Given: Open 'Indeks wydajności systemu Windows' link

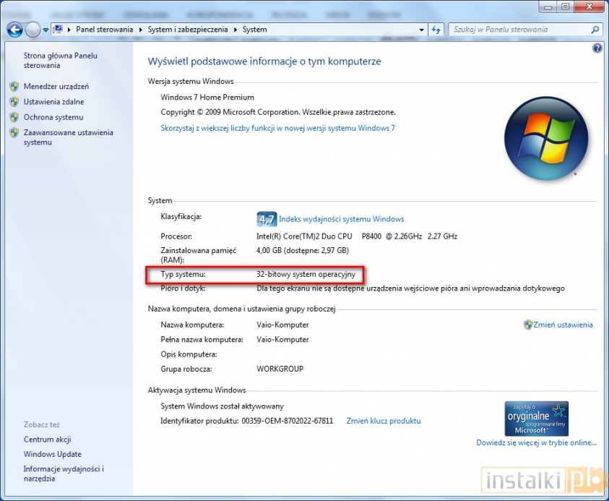Looking at the screenshot, I should point(341,219).
